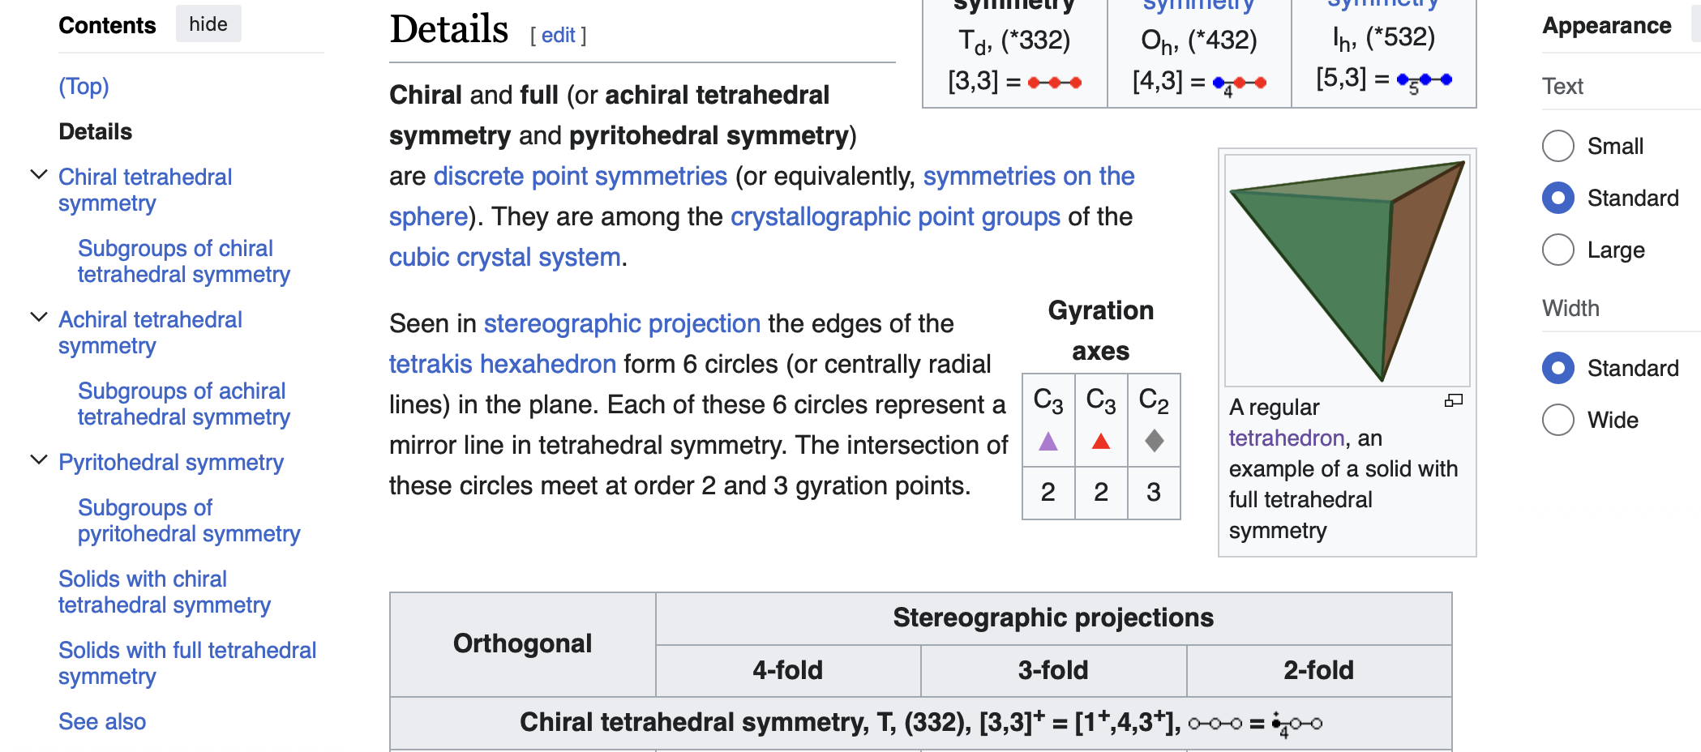Jump to See also in contents
The height and width of the screenshot is (752, 1701).
(102, 721)
